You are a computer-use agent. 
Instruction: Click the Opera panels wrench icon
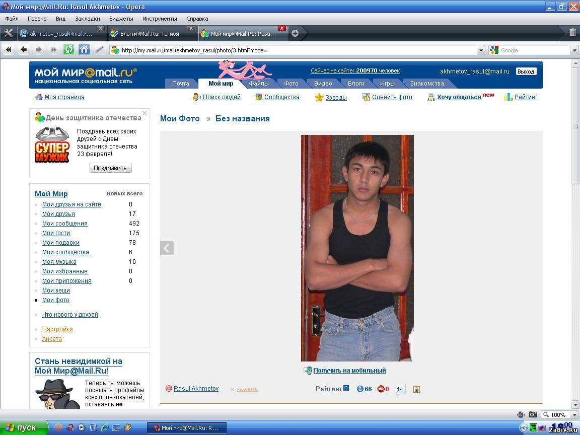[x=8, y=33]
